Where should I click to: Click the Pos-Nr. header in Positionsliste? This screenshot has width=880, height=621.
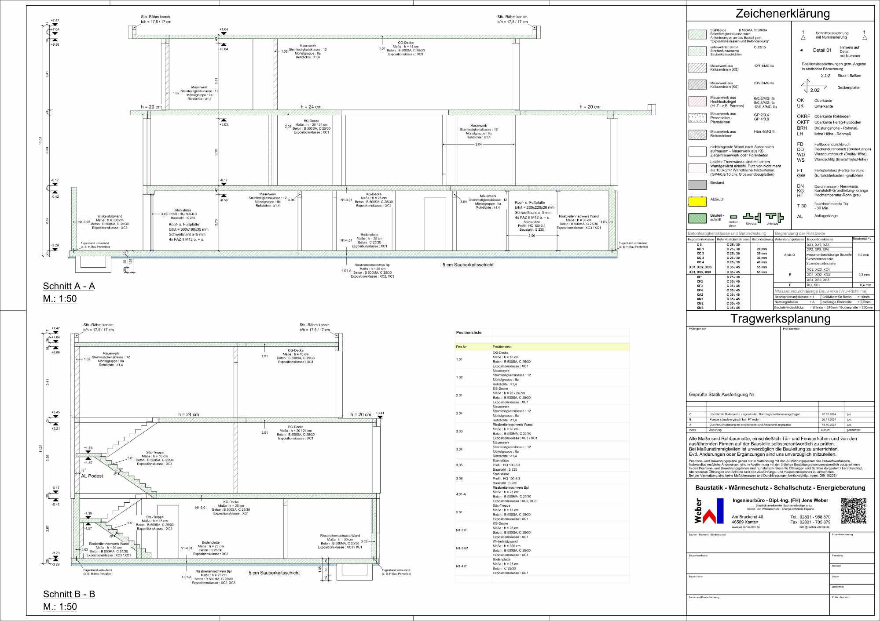pyautogui.click(x=462, y=347)
